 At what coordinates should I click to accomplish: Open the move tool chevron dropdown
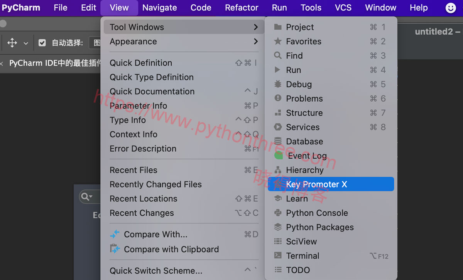click(x=25, y=43)
